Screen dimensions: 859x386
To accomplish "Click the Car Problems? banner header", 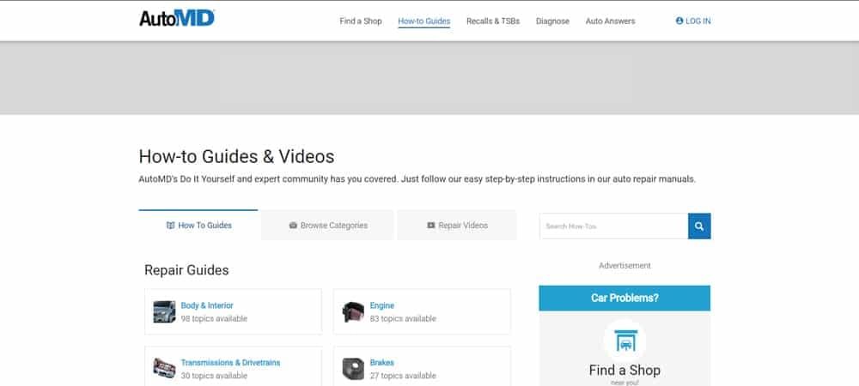I will pyautogui.click(x=624, y=298).
